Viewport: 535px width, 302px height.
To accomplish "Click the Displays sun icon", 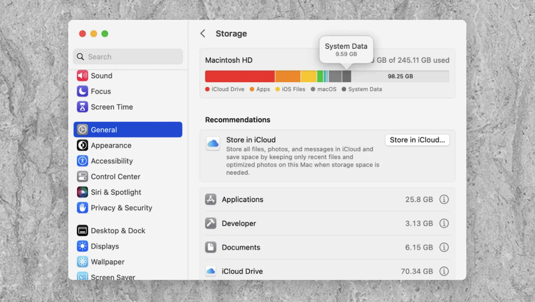I will pos(82,246).
